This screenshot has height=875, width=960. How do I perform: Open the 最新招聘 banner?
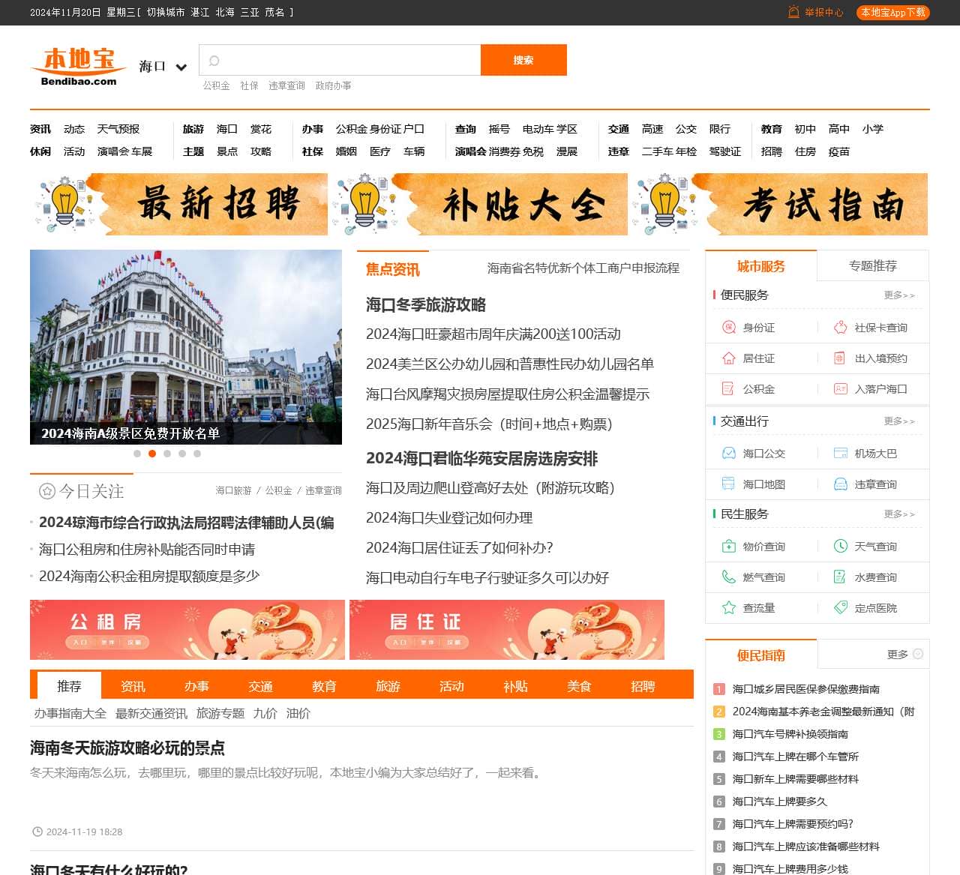[x=179, y=204]
